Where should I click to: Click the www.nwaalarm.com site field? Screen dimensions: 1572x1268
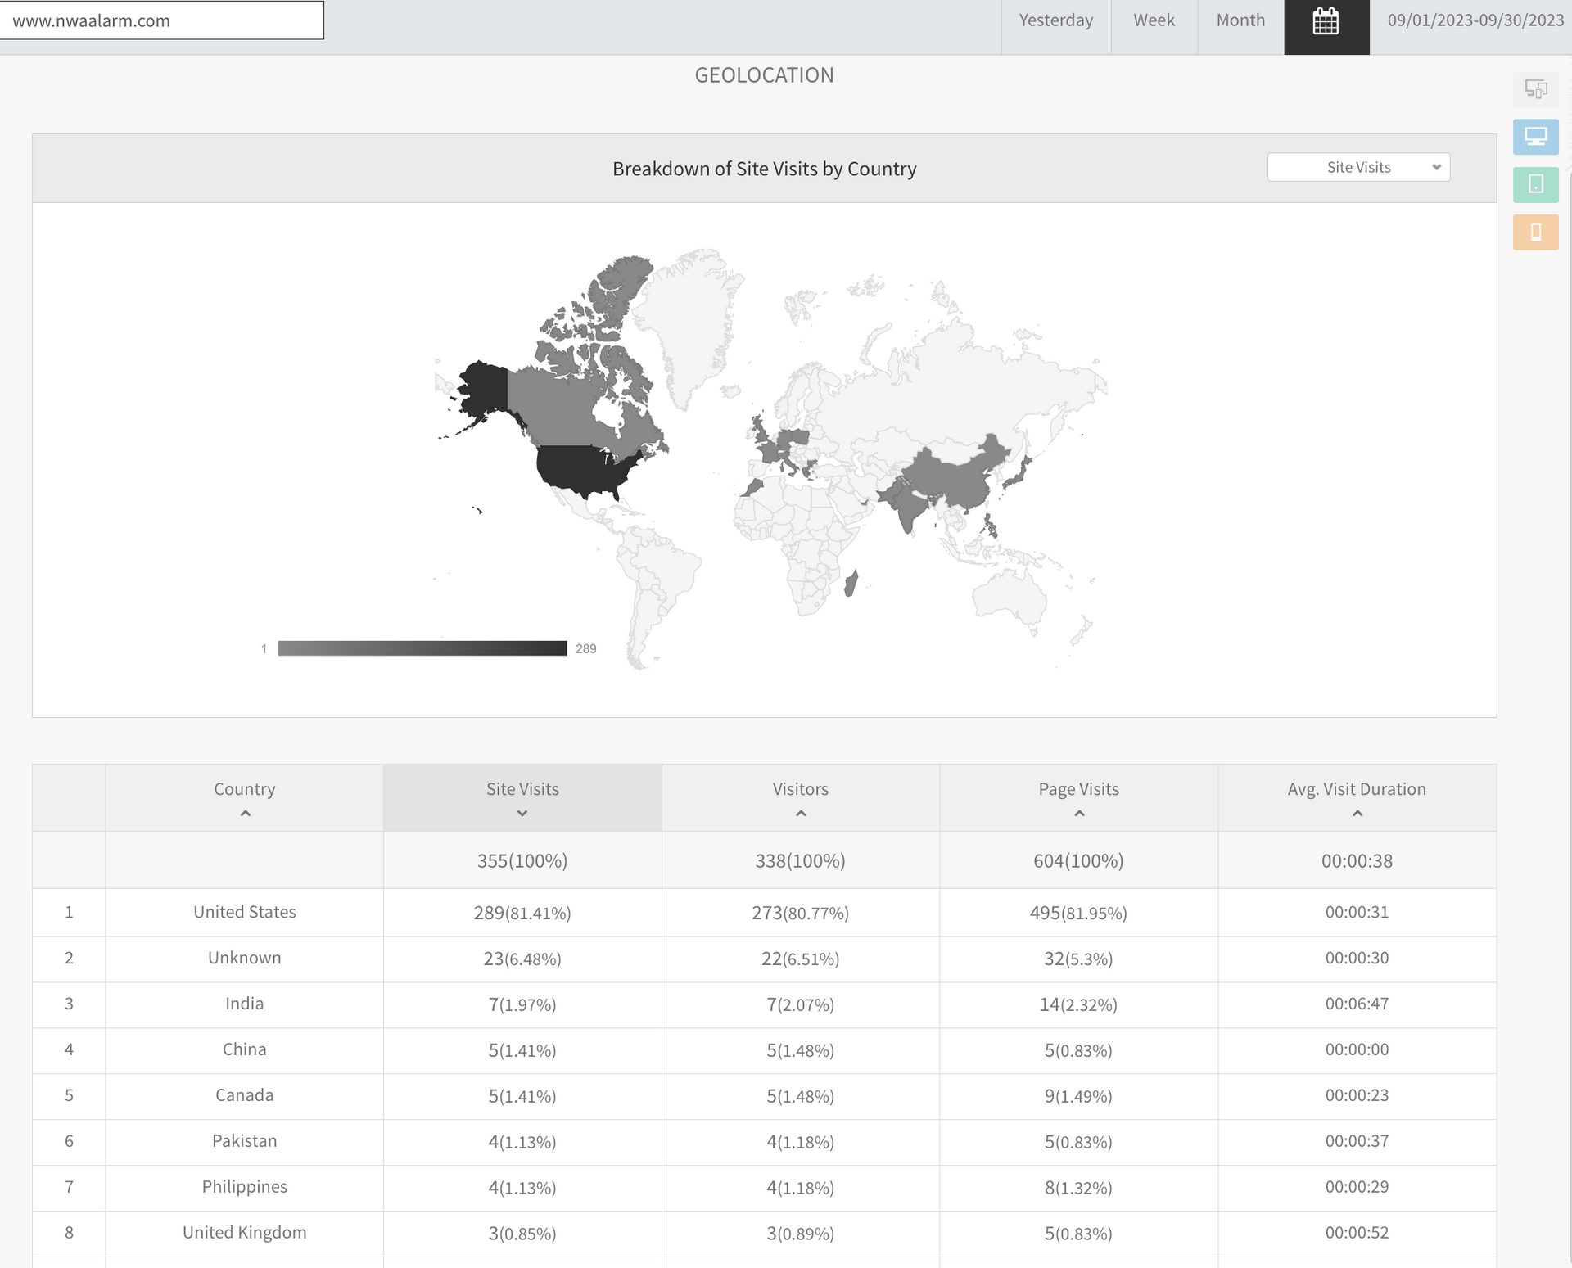pyautogui.click(x=161, y=20)
